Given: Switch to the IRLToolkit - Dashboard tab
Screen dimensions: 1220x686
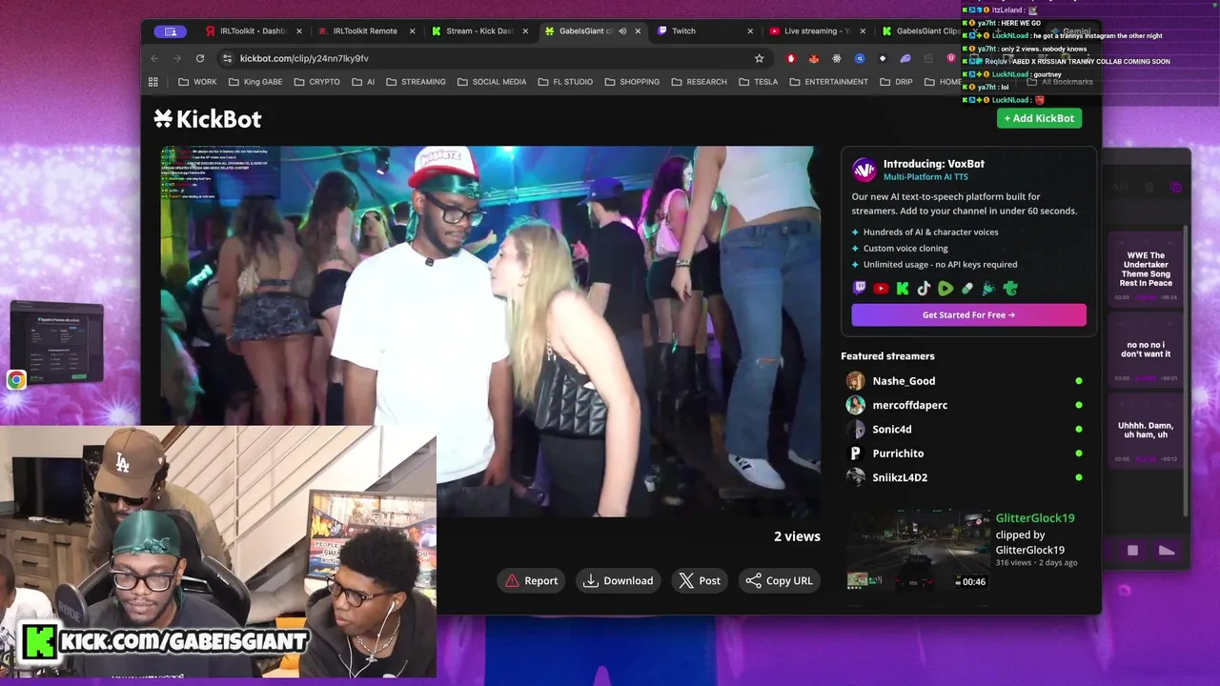Looking at the screenshot, I should 253,30.
